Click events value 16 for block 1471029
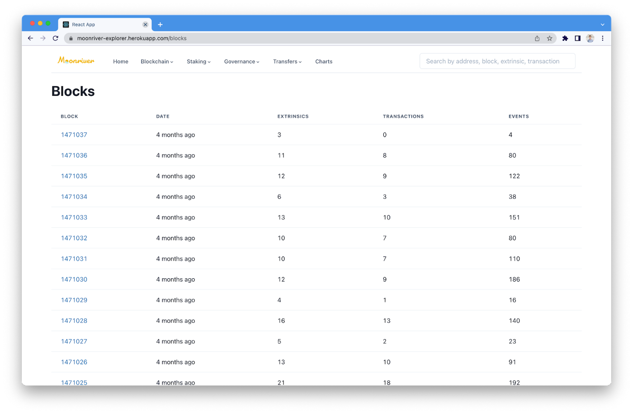 pos(512,300)
